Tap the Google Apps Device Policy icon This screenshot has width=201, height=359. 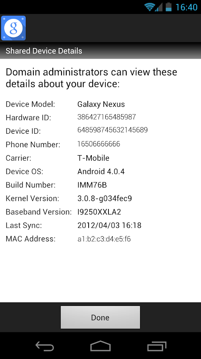14,28
